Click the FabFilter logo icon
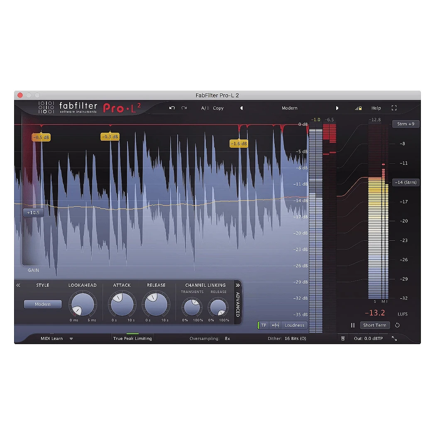Screen dimensions: 435x435 46,108
